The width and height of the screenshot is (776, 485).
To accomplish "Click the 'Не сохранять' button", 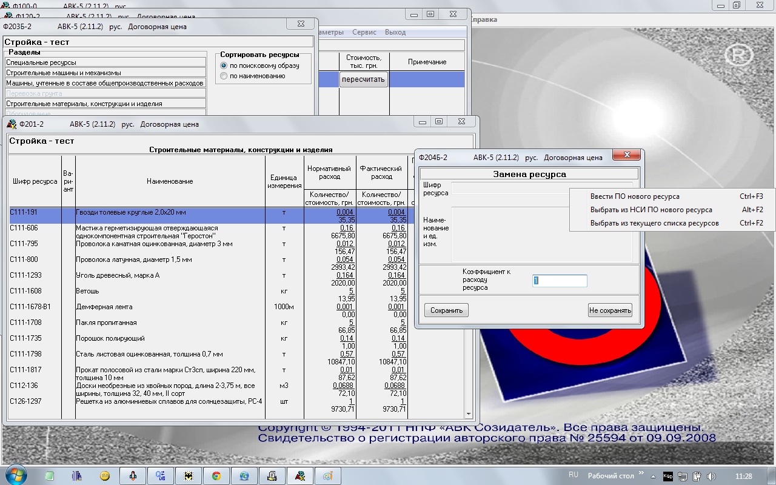I will point(610,310).
